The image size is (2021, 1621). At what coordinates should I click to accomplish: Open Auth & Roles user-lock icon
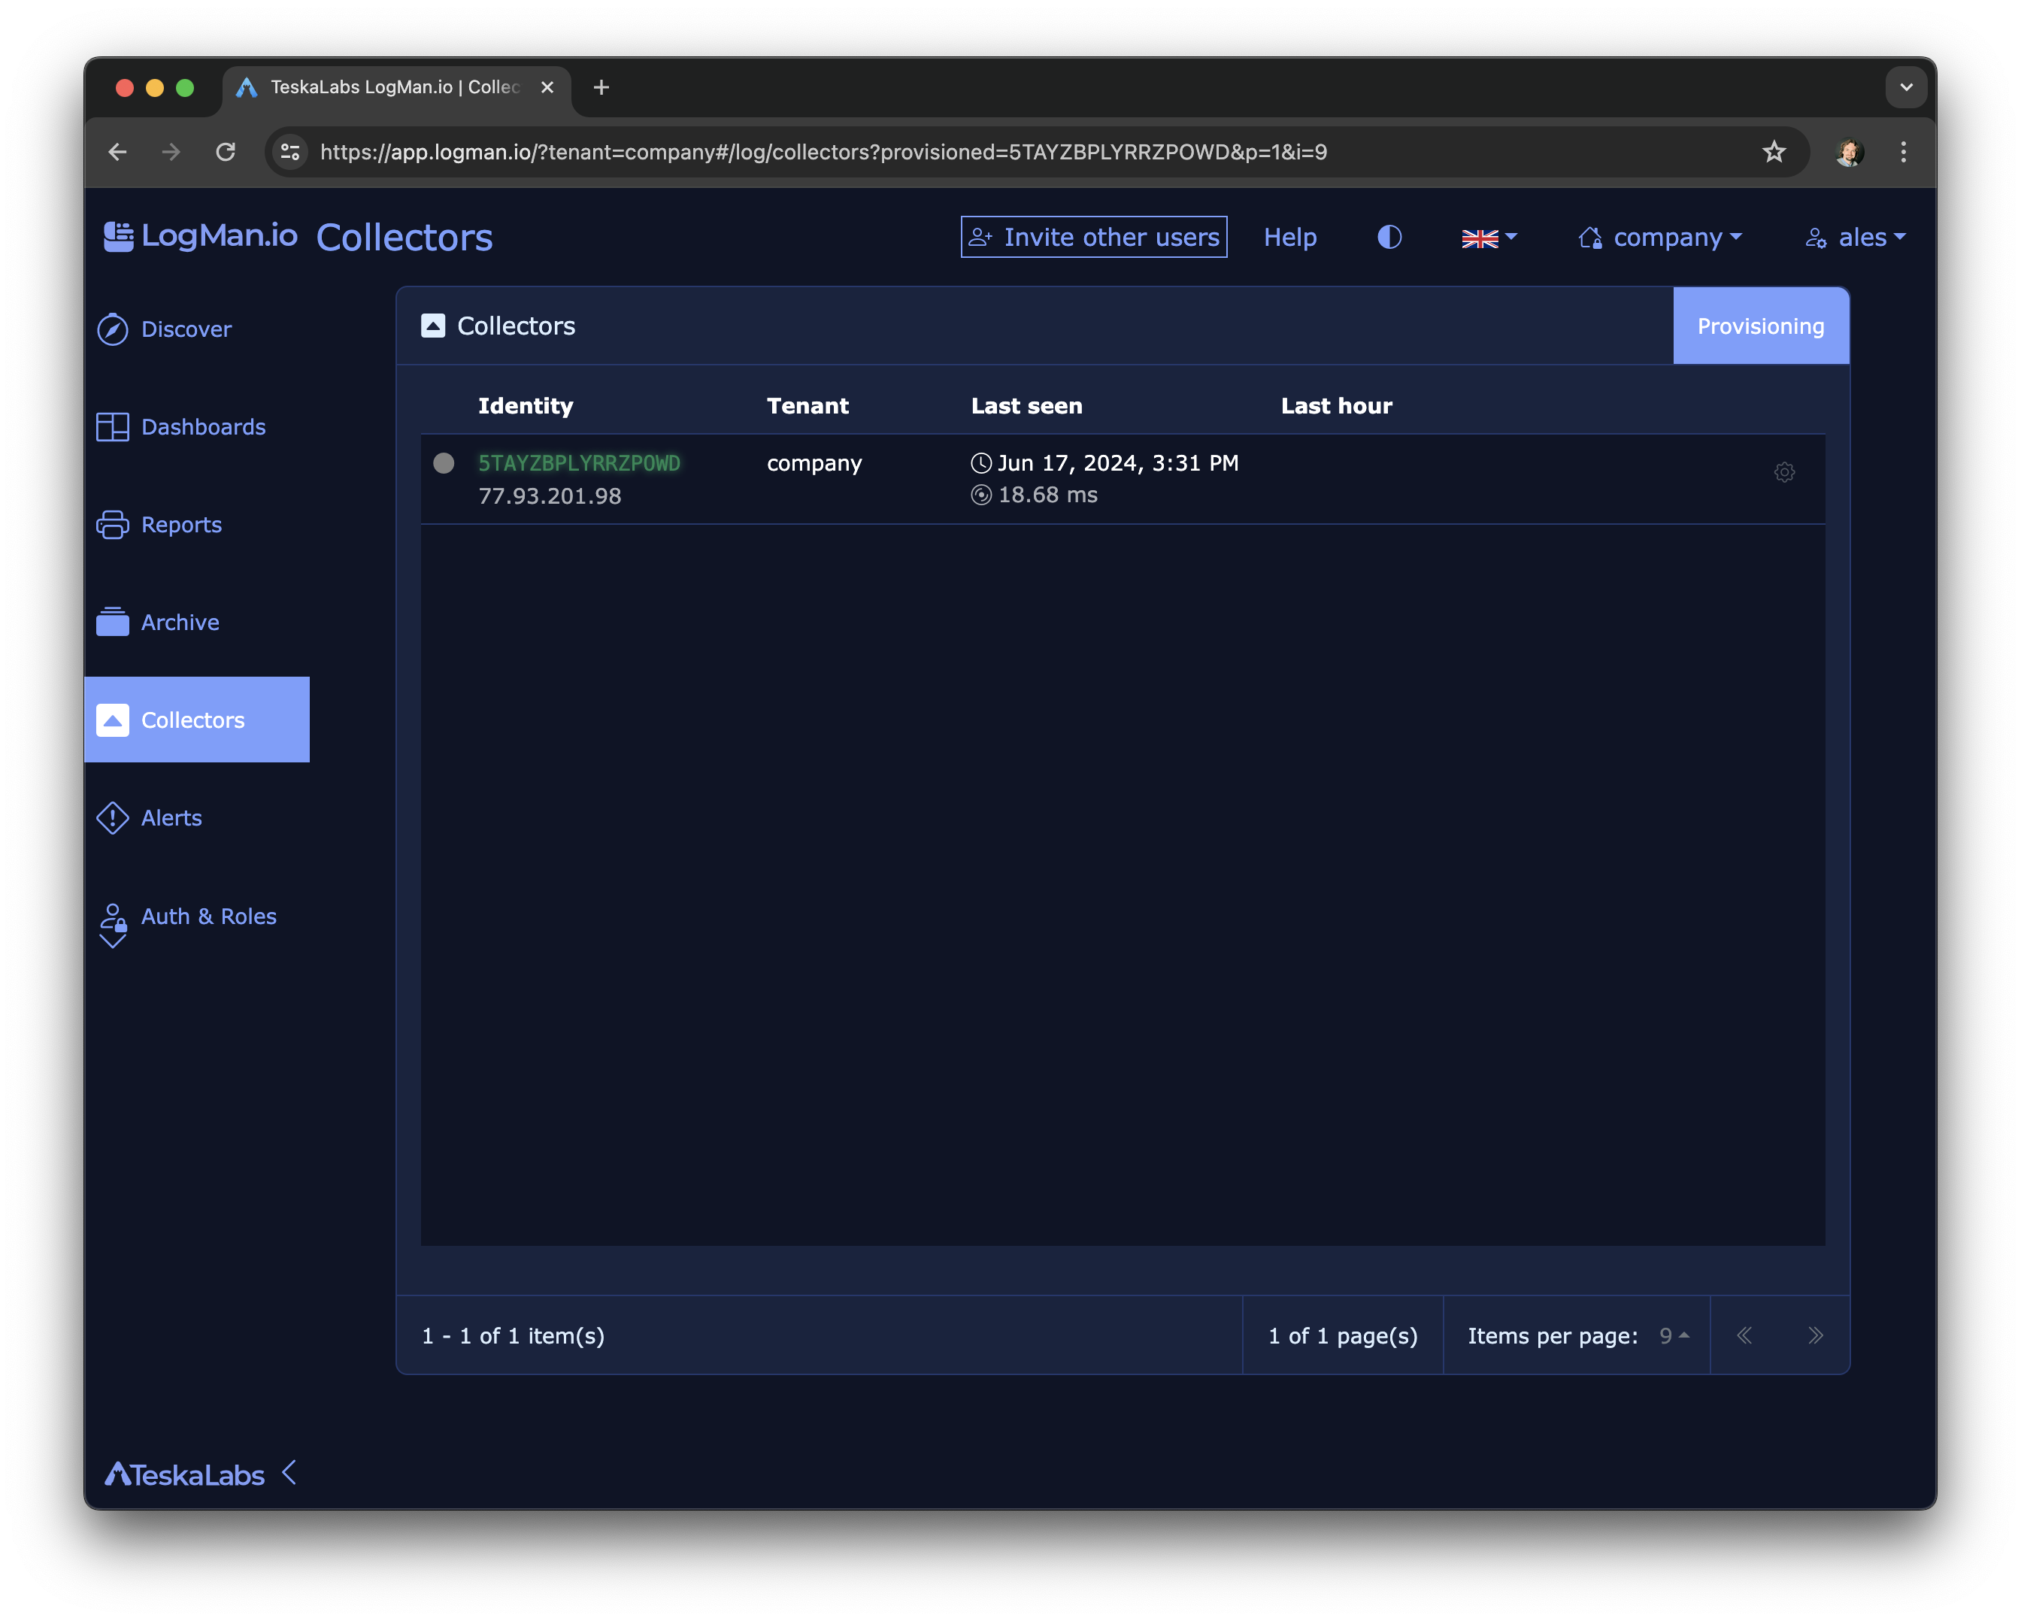pos(113,918)
